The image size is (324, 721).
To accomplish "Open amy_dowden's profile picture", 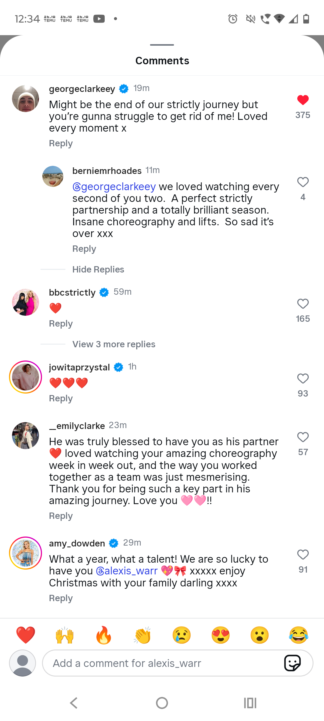I will [25, 553].
